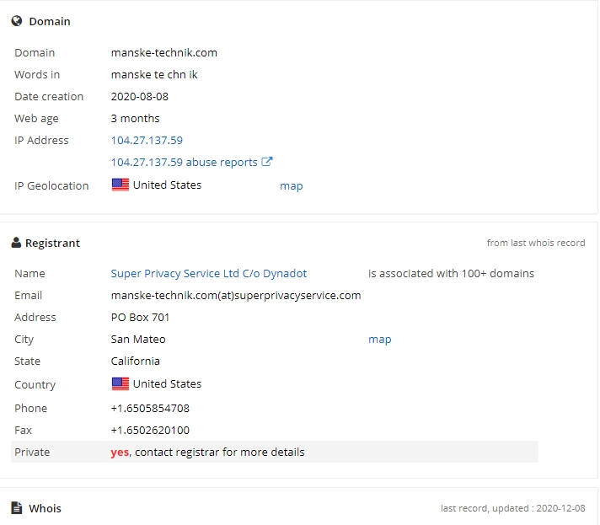The image size is (600, 525).
Task: Click the globe icon beside Domain heading
Action: (17, 21)
